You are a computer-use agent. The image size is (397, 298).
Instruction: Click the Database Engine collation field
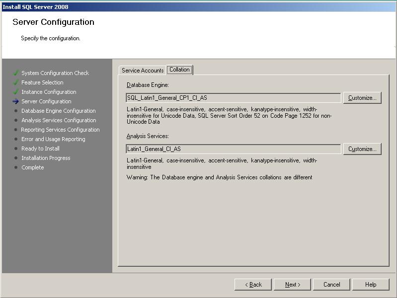click(x=233, y=98)
